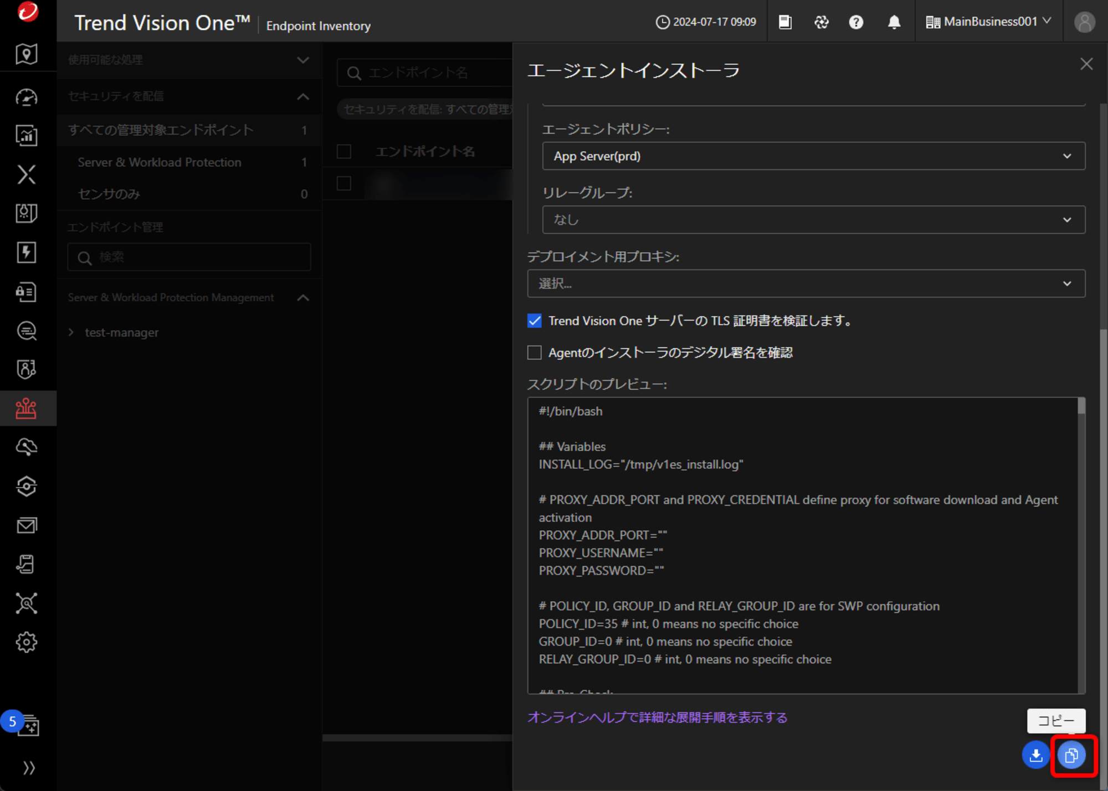
Task: Open the リレーグループ dropdown showing なし
Action: tap(813, 220)
